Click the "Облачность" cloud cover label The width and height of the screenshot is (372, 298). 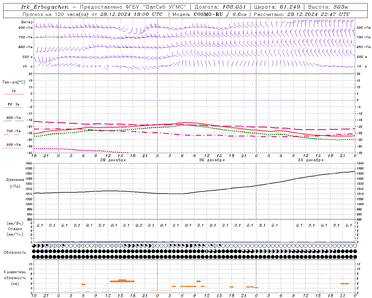(15, 252)
